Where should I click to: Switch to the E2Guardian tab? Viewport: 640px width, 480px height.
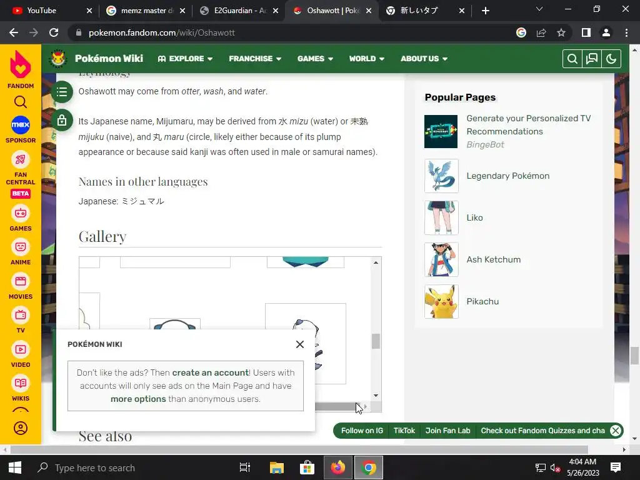(x=238, y=11)
